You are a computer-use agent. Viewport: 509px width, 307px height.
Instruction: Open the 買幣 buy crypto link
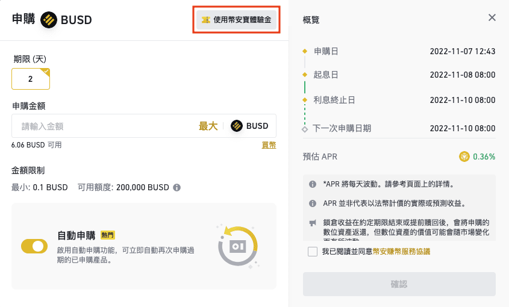pos(269,145)
